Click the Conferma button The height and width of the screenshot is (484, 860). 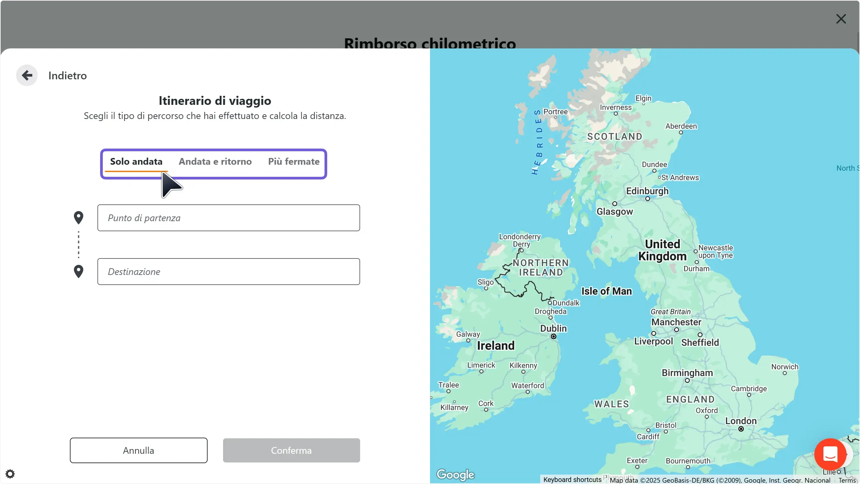[x=291, y=450]
